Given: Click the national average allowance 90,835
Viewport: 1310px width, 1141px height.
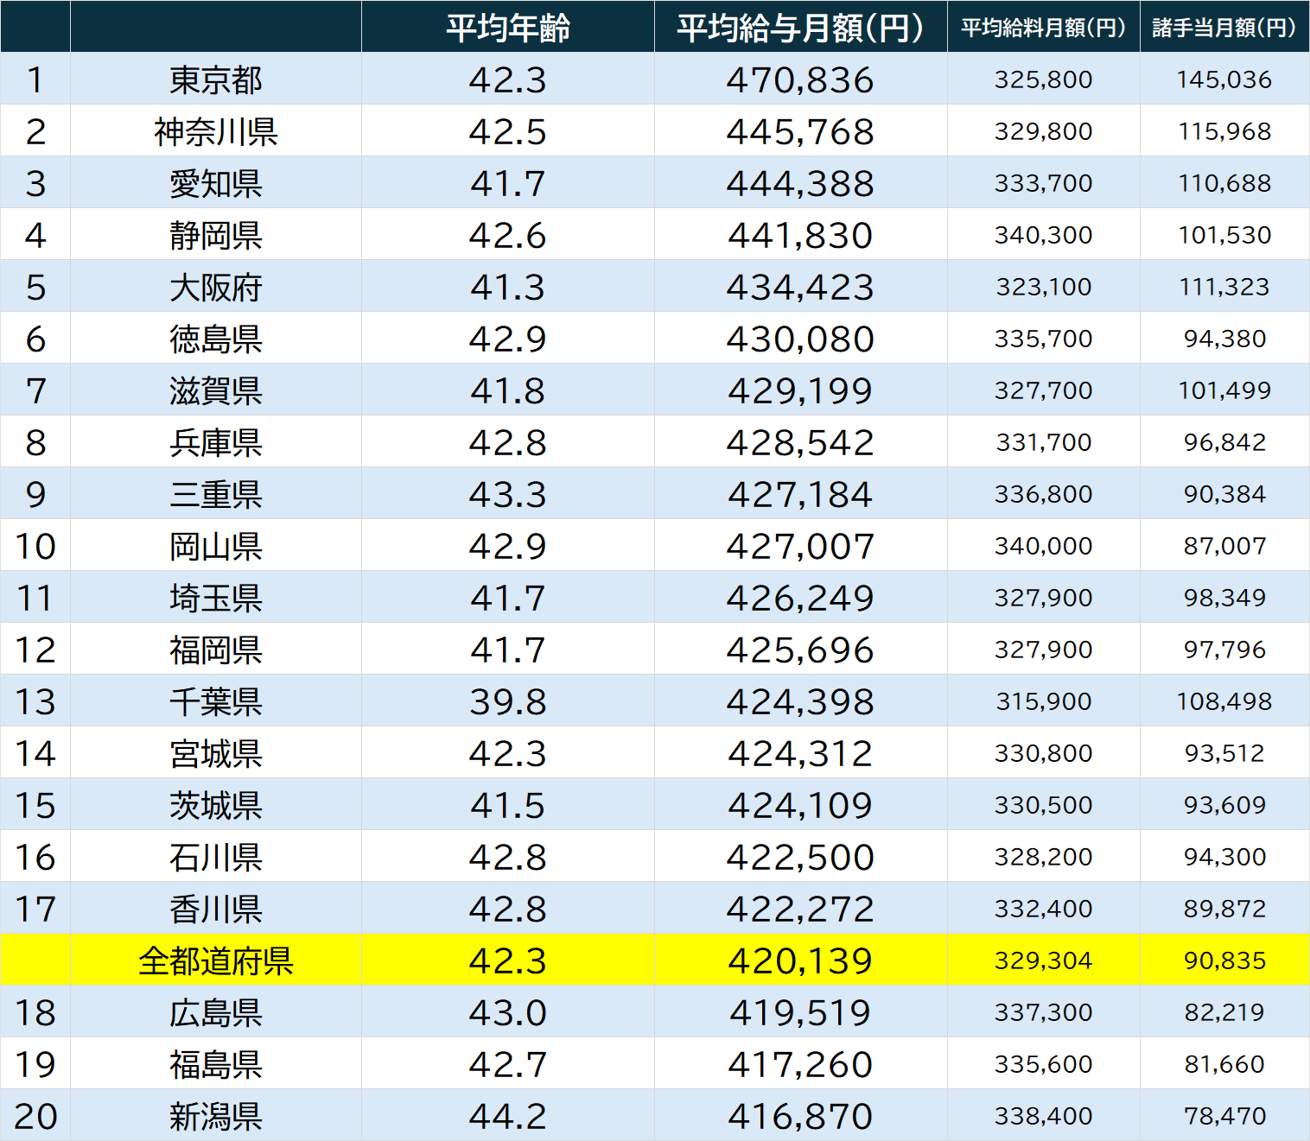Looking at the screenshot, I should pyautogui.click(x=1224, y=960).
